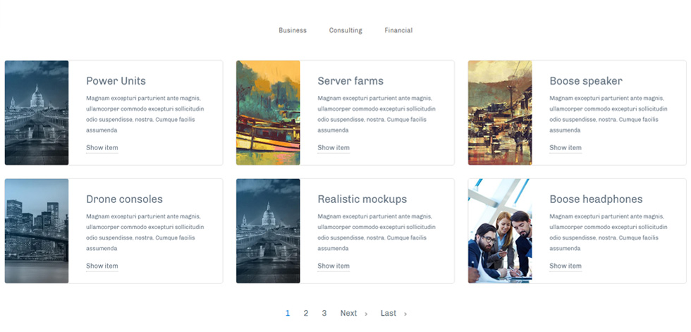Open the Realistic mockups bridge thumbnail
691x332 pixels.
point(268,231)
